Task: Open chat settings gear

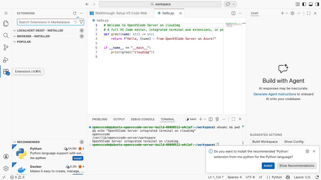Action: [x=292, y=13]
